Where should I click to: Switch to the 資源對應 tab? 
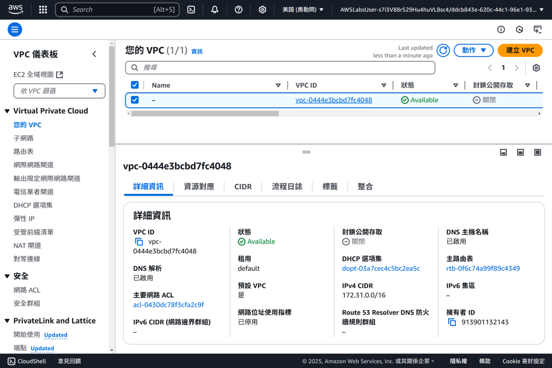199,187
